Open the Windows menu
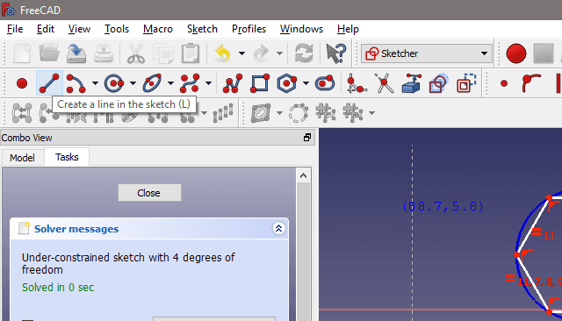The width and height of the screenshot is (562, 321). click(x=301, y=29)
